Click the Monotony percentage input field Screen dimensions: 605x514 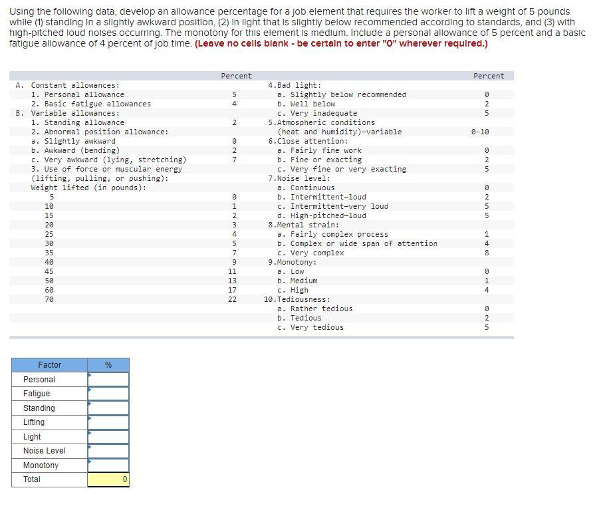tap(108, 465)
